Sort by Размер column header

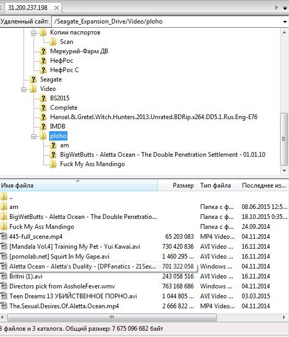click(177, 185)
